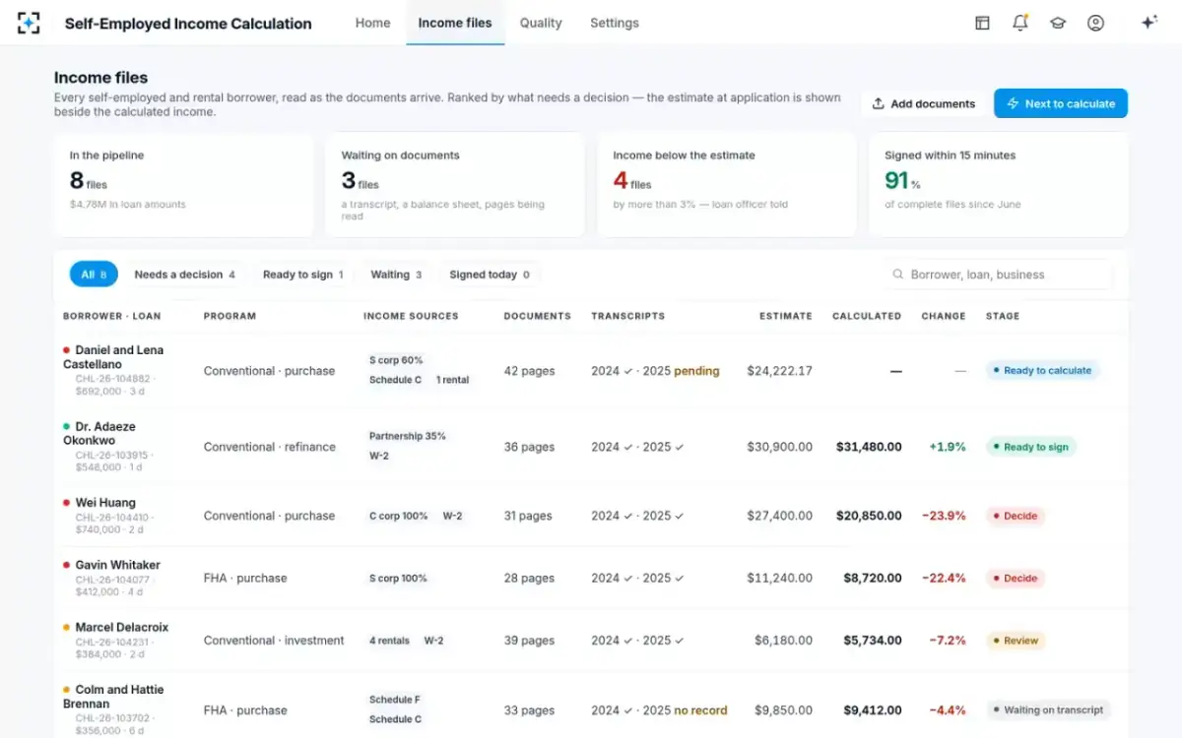Open the sparkle AI assistant icon
This screenshot has height=738, width=1182.
[x=1149, y=23]
